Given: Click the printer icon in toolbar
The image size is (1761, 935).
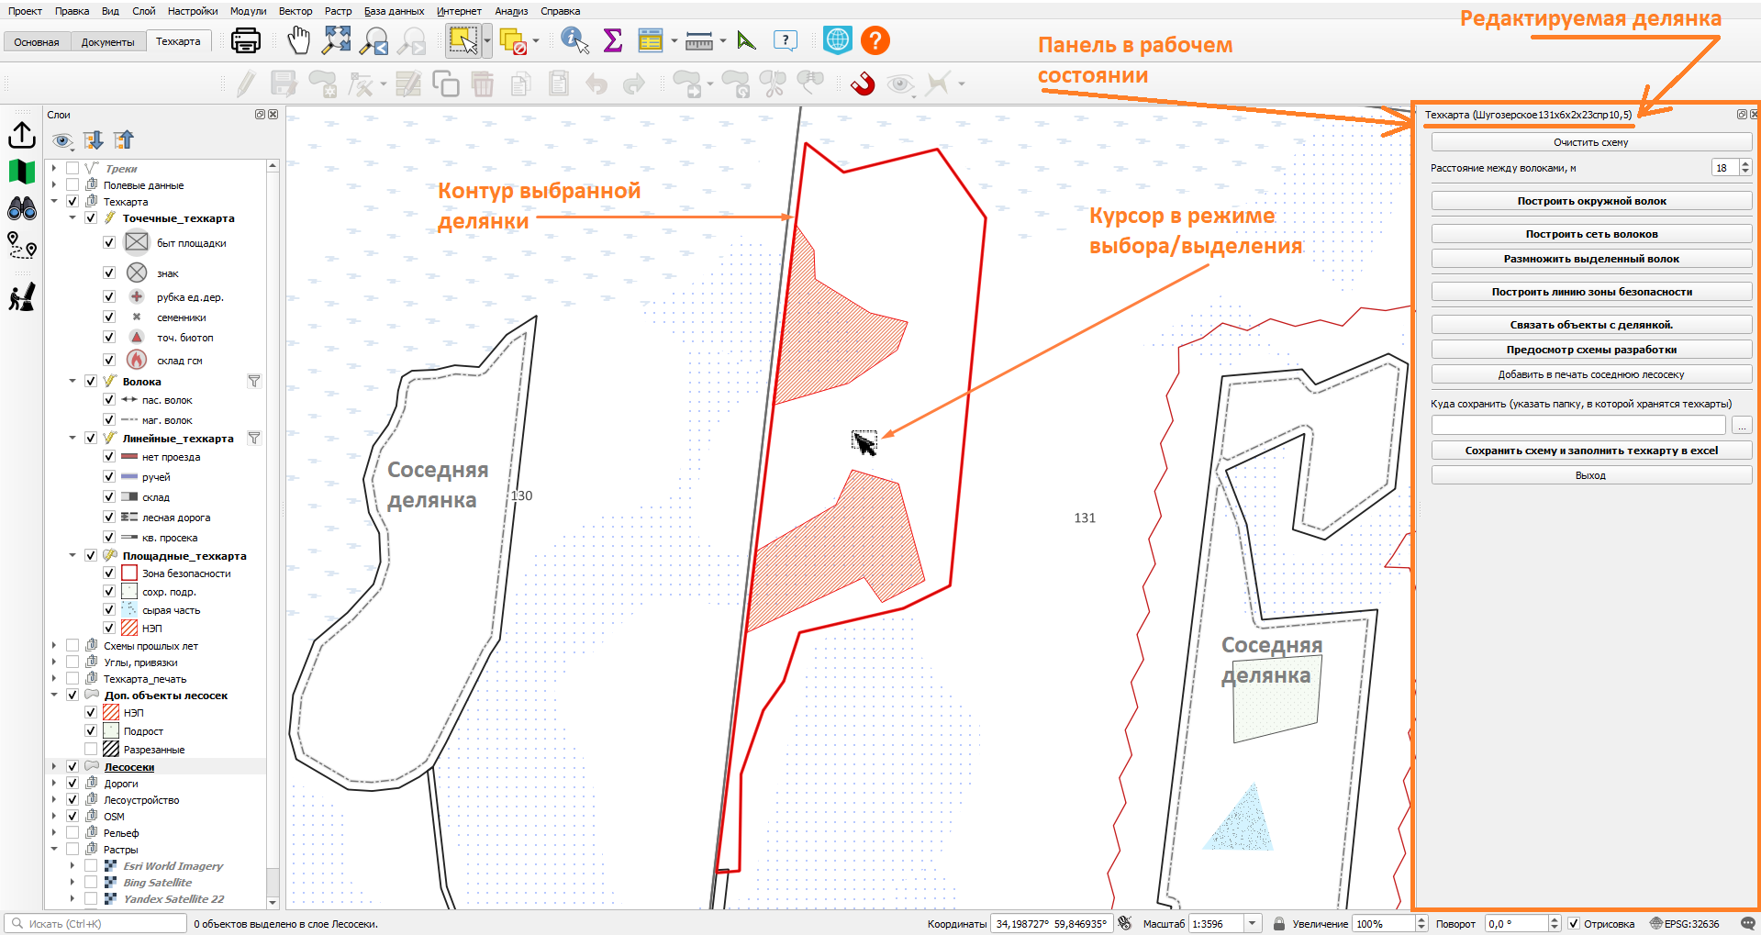Looking at the screenshot, I should (246, 40).
